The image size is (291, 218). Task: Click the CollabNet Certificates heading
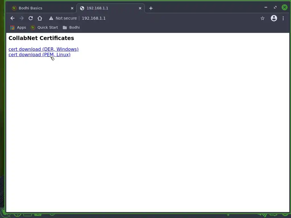click(41, 38)
